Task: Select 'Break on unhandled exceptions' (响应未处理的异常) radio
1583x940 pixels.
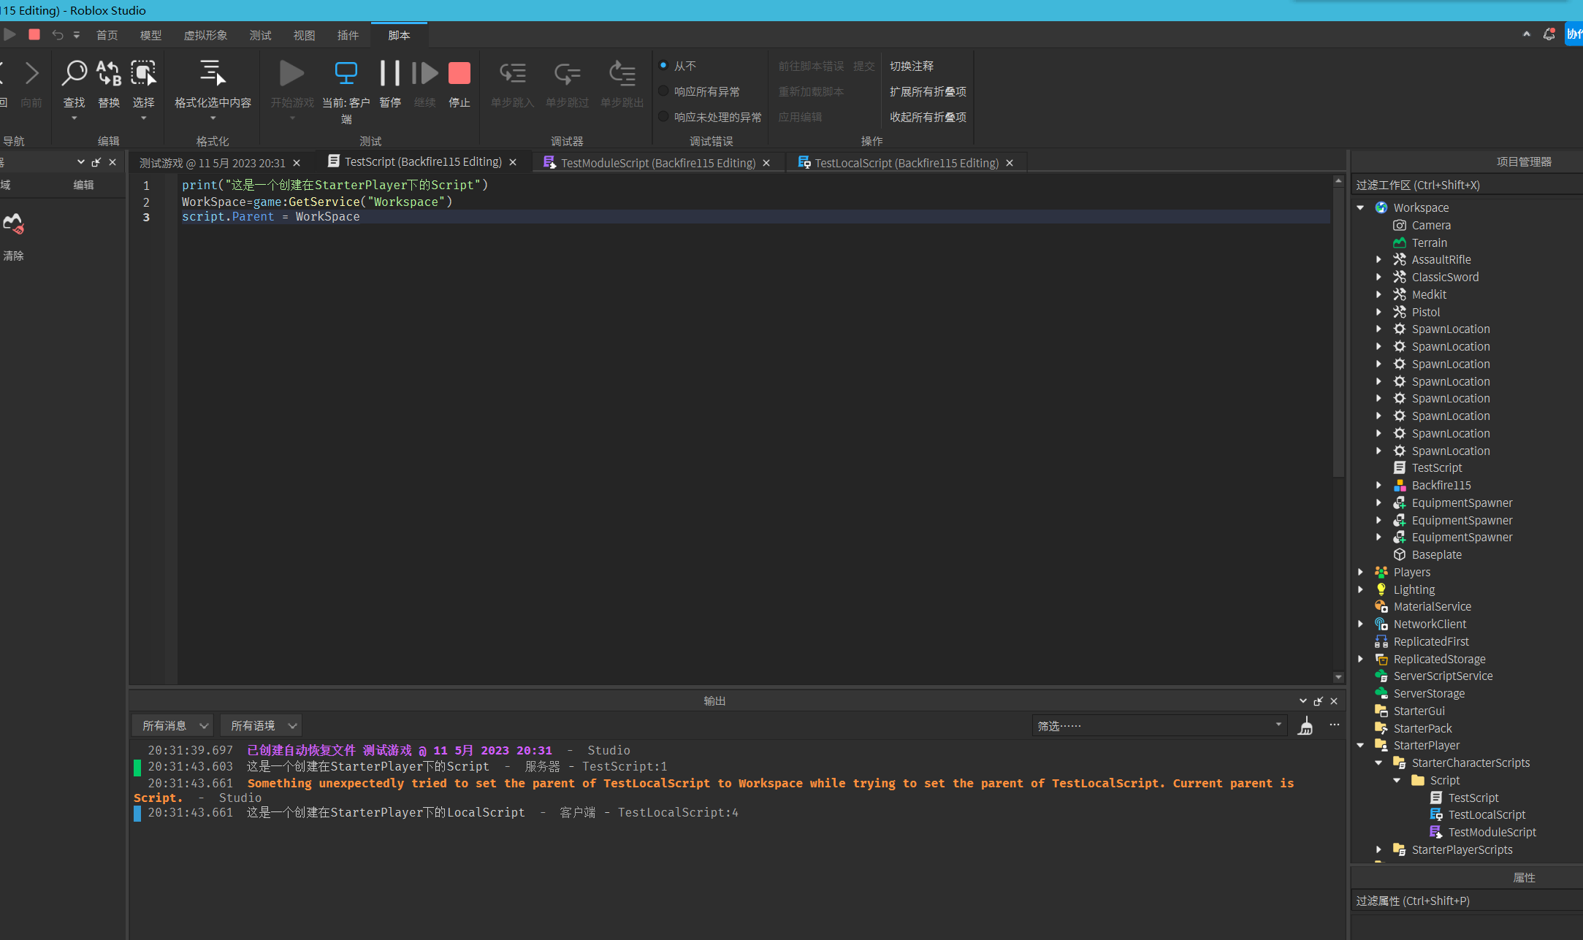Action: pos(664,117)
